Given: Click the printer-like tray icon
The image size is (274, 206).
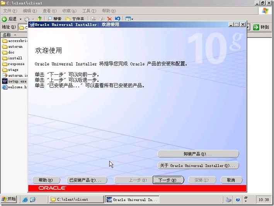Looking at the screenshot, I should coord(228,199).
